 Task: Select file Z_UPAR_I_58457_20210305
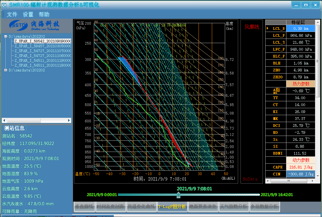43,46
